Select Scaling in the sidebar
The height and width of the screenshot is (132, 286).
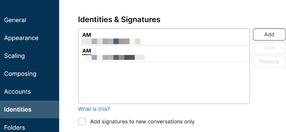[14, 56]
